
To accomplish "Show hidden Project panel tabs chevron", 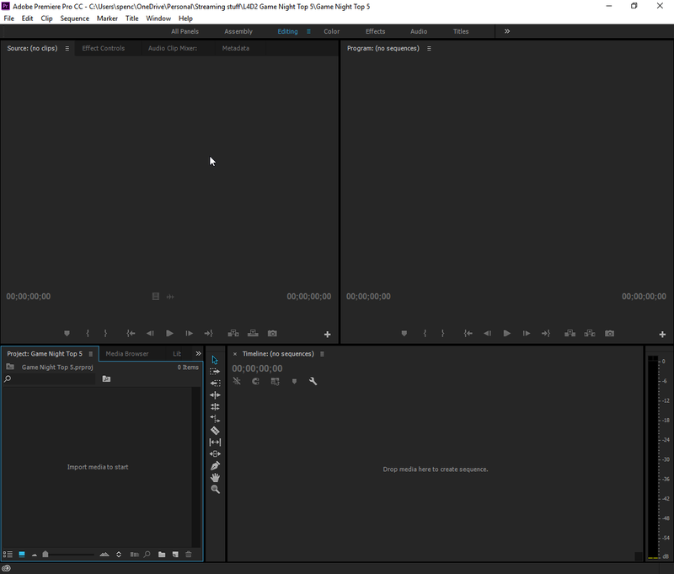I will tap(198, 353).
